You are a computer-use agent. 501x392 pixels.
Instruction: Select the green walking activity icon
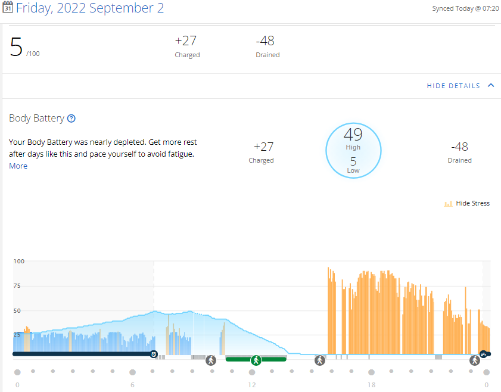256,360
